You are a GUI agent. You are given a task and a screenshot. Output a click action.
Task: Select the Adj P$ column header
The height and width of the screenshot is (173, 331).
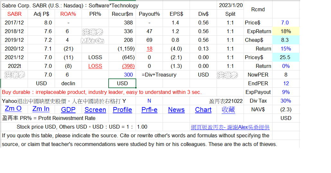point(41,14)
